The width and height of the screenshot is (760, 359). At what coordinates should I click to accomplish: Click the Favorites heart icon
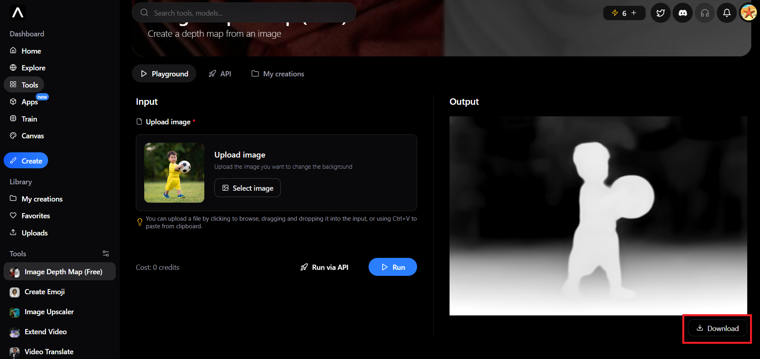pyautogui.click(x=13, y=215)
